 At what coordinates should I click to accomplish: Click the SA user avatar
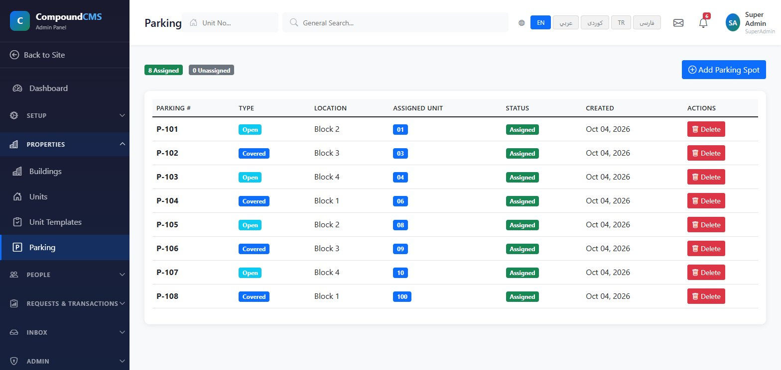click(733, 22)
